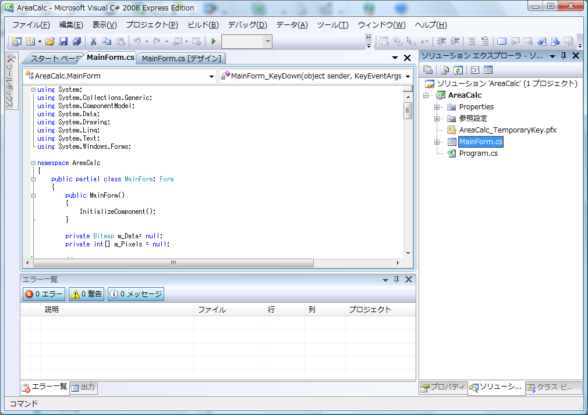Click Next Bookmark in Folder icon
Screen dimensions: 588x415
[555, 41]
